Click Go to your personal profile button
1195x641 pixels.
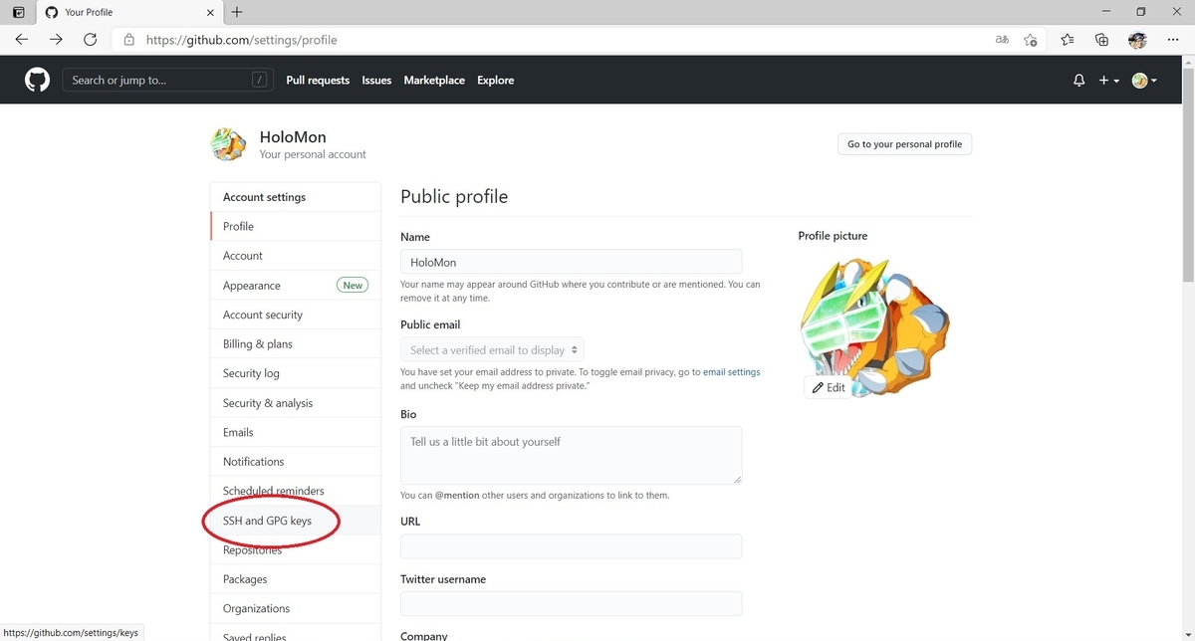pos(904,144)
